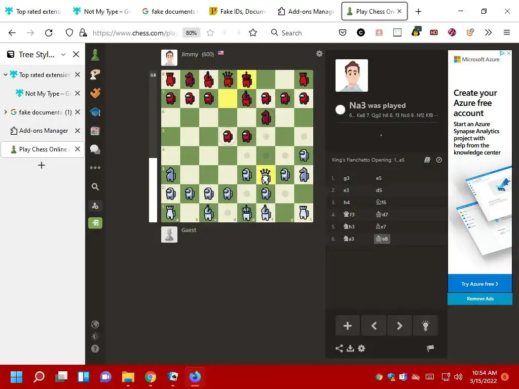Switch to fake documents browser tab
This screenshot has height=389, width=519.
(x=170, y=12)
